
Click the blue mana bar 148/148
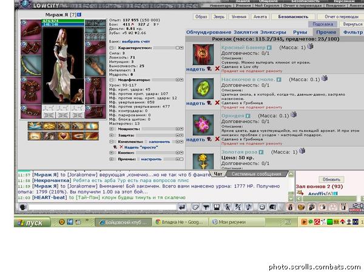point(63,24)
